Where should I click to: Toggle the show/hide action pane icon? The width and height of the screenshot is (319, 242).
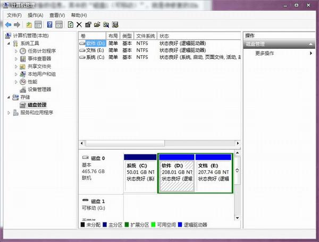[x=59, y=25]
